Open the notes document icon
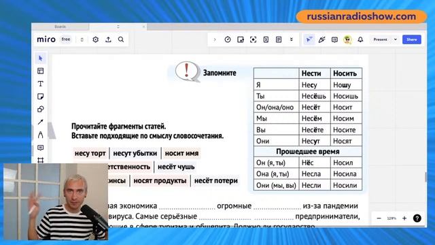The height and width of the screenshot is (245, 435). pos(279,39)
